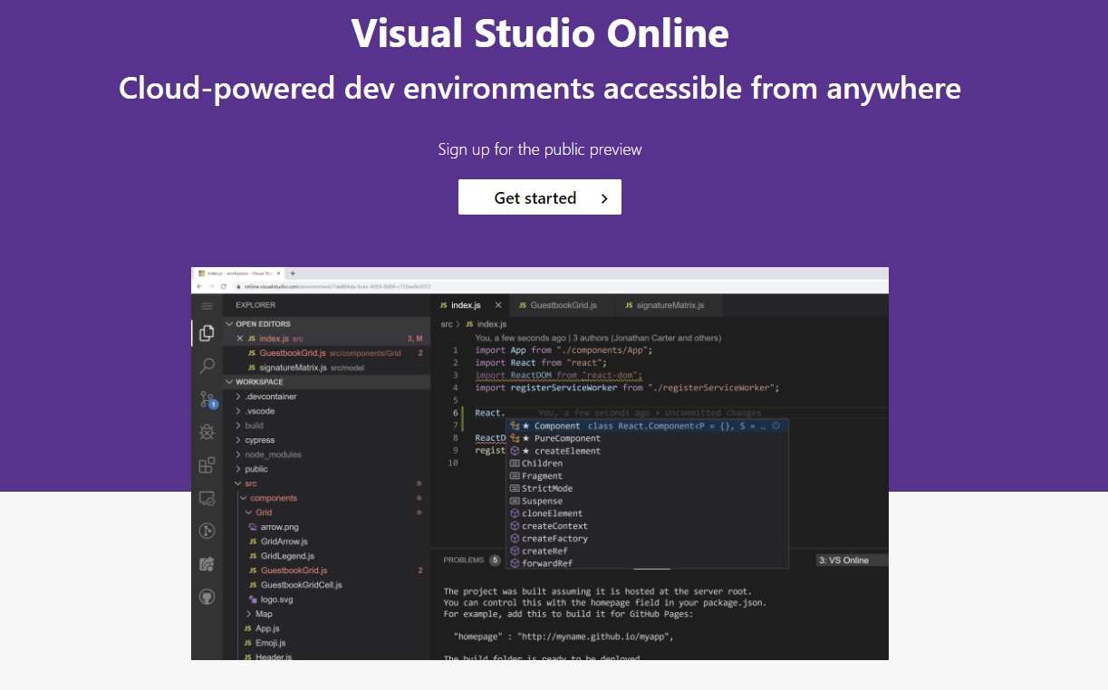Screen dimensions: 1108x690
Task: Open Source Control showing one pending change
Action: point(207,398)
